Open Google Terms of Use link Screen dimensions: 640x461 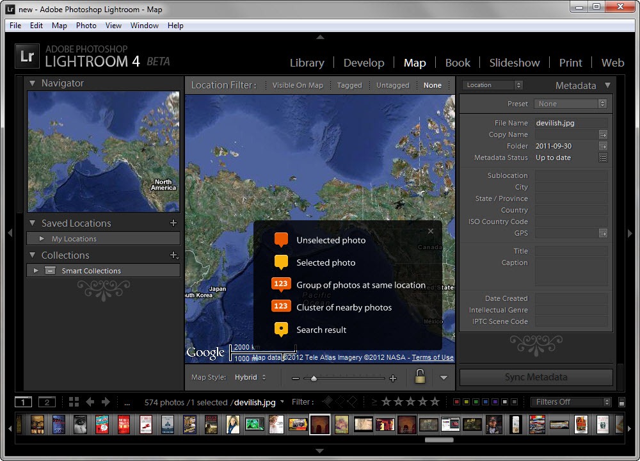pyautogui.click(x=433, y=357)
